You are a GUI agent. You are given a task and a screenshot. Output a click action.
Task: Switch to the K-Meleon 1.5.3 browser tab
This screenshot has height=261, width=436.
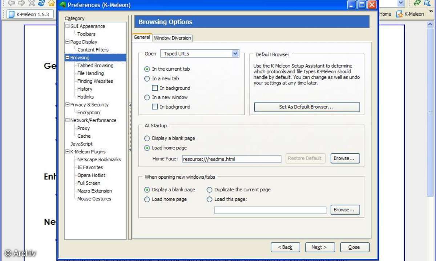coord(31,14)
